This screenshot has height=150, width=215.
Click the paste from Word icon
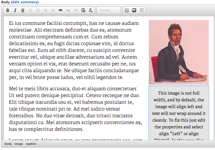pos(83,10)
